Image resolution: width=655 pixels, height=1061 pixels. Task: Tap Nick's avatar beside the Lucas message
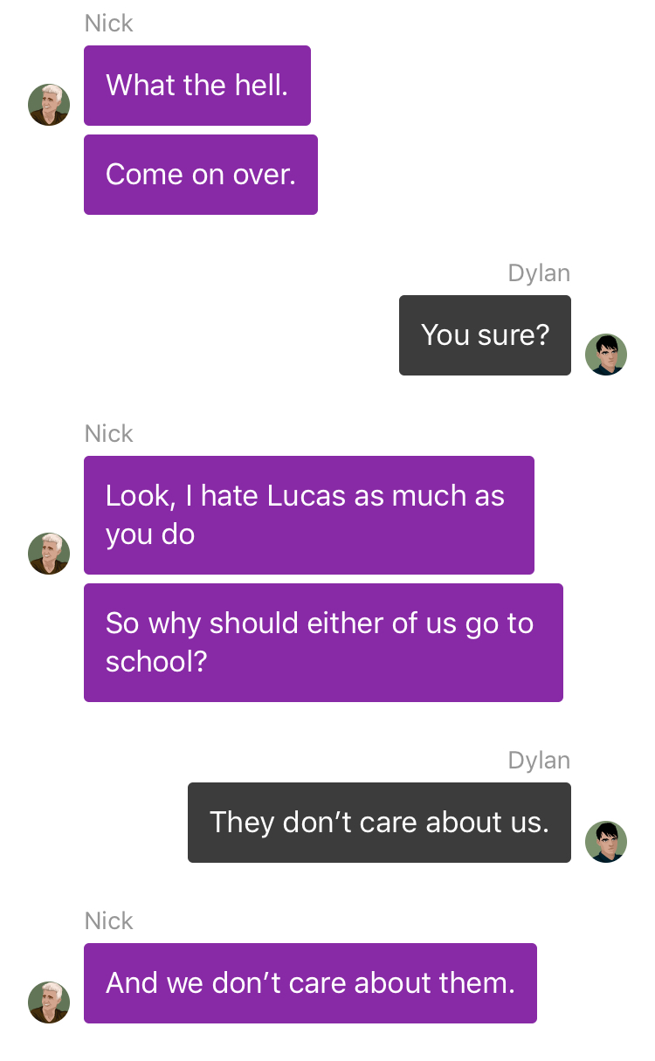pos(49,554)
